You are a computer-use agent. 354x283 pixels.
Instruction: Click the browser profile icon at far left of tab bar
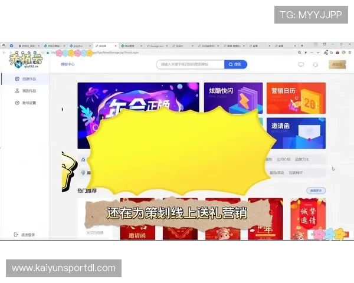coord(4,45)
